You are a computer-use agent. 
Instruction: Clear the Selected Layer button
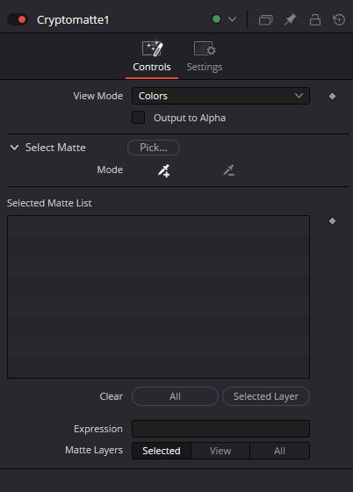(266, 396)
